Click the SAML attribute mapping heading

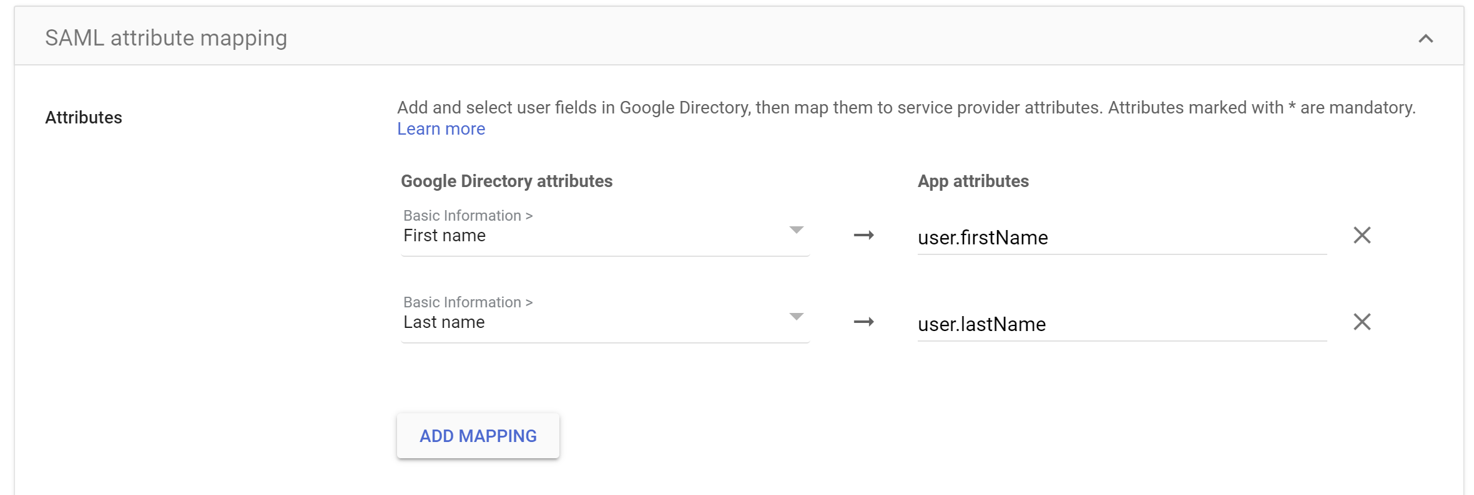tap(166, 38)
